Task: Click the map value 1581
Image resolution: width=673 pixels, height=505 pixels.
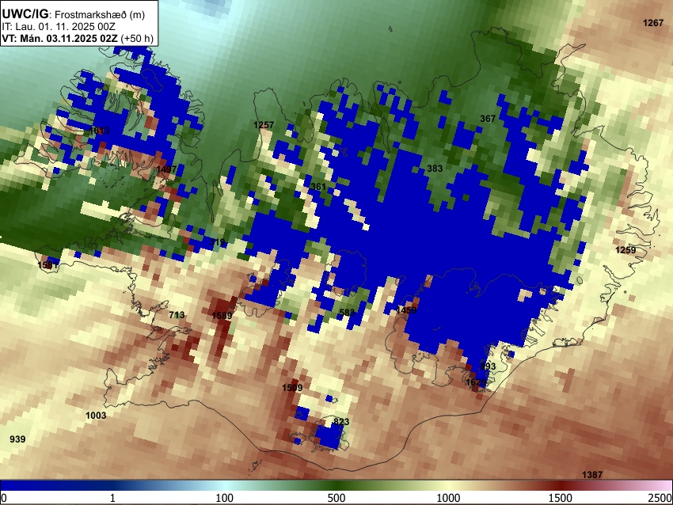Action: [x=48, y=265]
